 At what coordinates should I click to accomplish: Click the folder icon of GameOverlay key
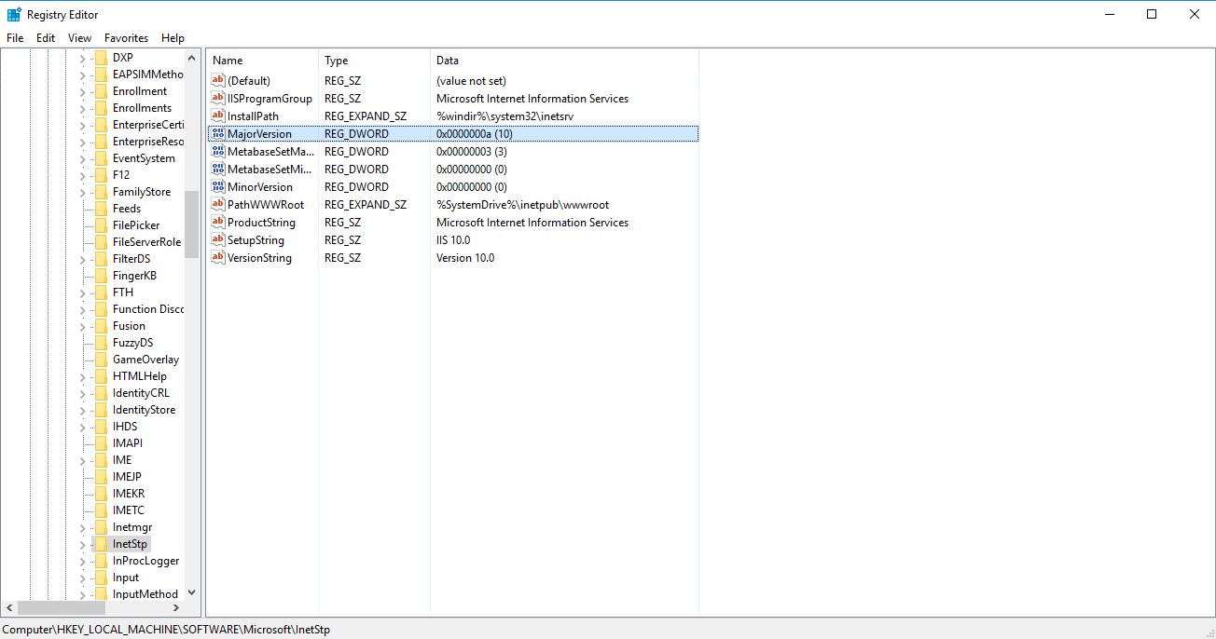click(101, 360)
